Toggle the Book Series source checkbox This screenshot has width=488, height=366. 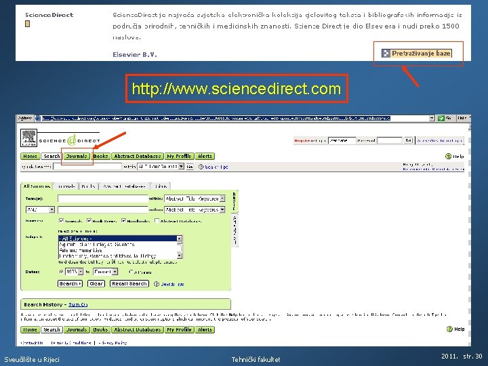coord(89,221)
